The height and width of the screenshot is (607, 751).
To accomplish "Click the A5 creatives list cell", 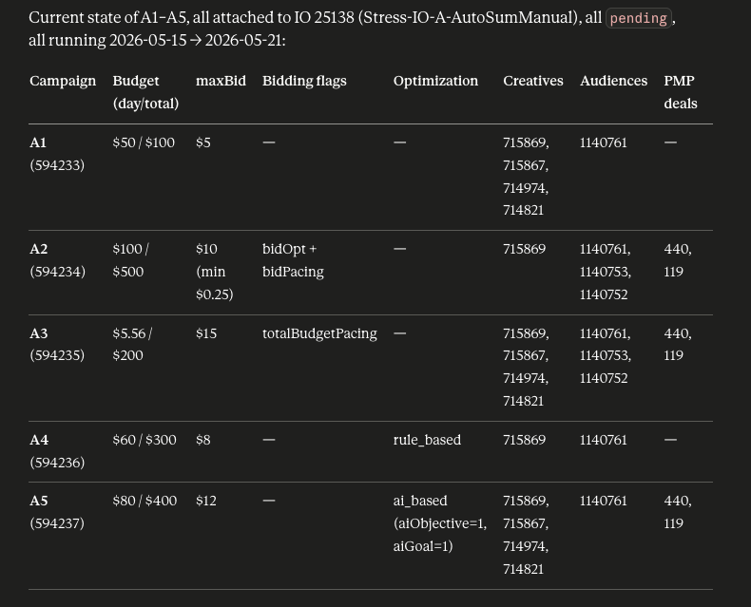I will pyautogui.click(x=526, y=535).
